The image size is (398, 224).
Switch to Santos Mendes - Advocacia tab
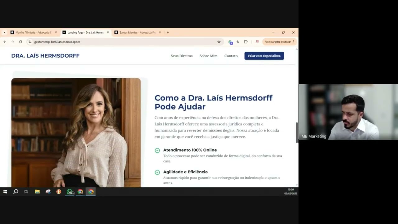(137, 32)
